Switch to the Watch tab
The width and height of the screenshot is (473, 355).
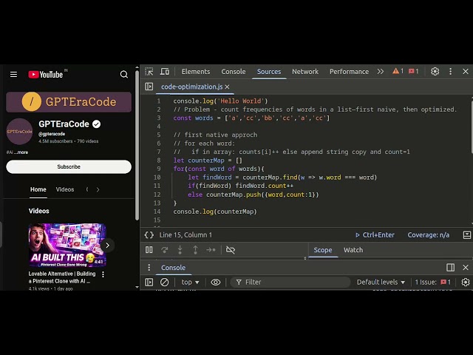[353, 250]
